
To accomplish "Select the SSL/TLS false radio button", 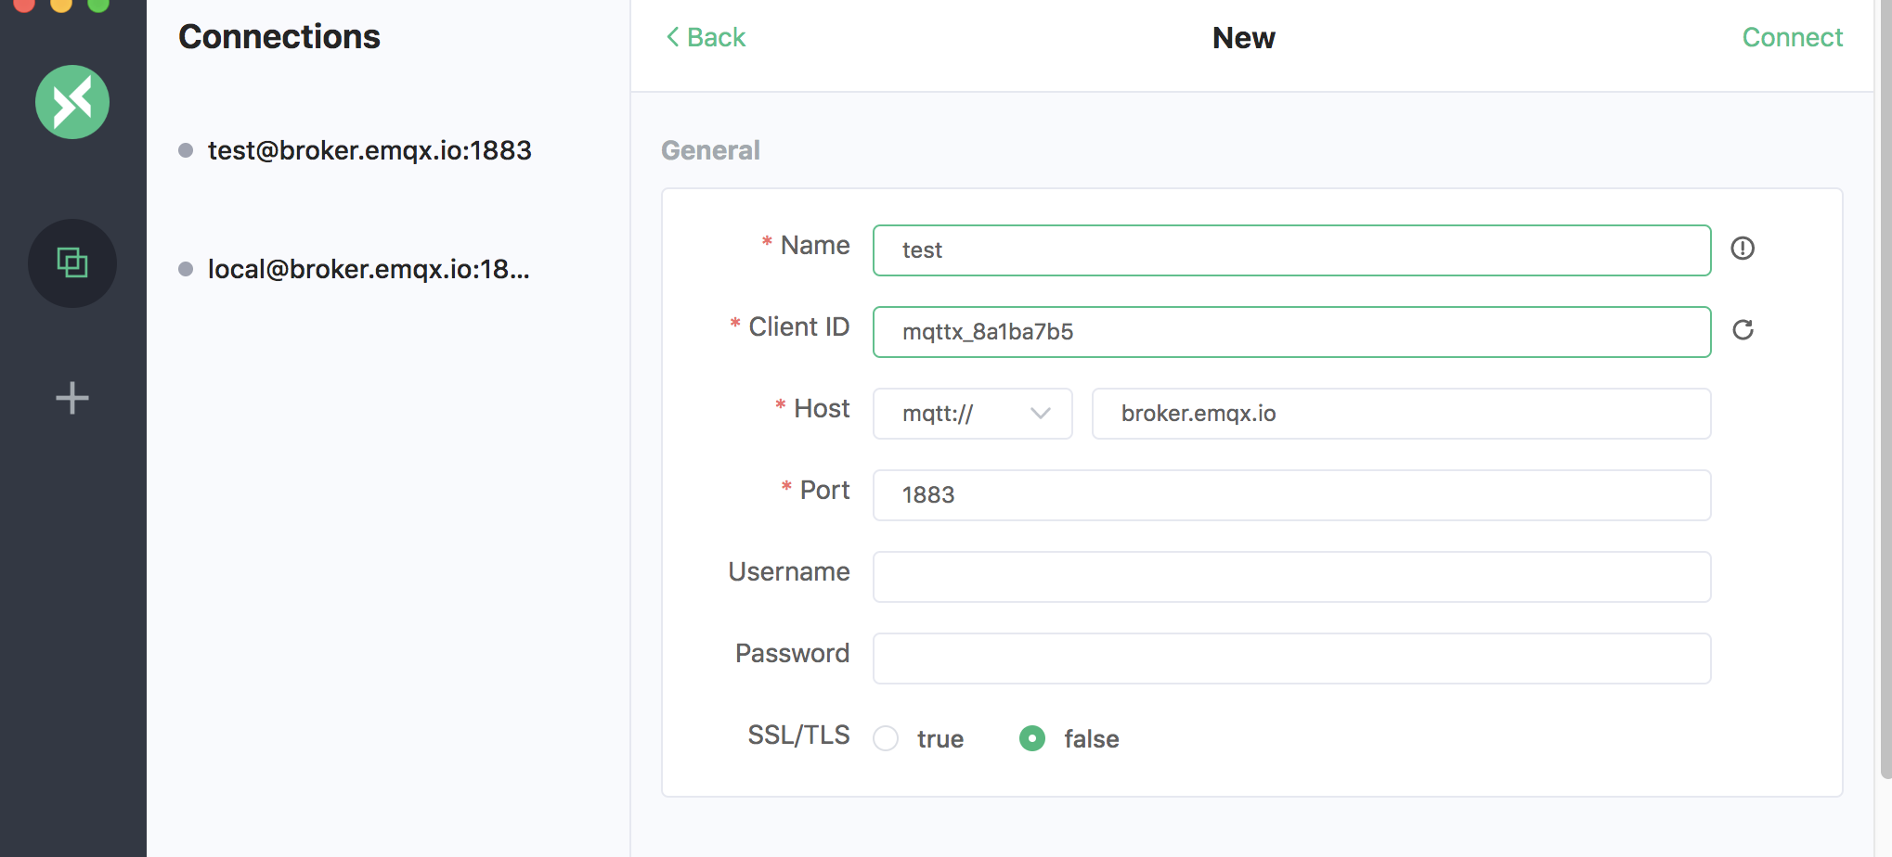I will click(x=1032, y=738).
